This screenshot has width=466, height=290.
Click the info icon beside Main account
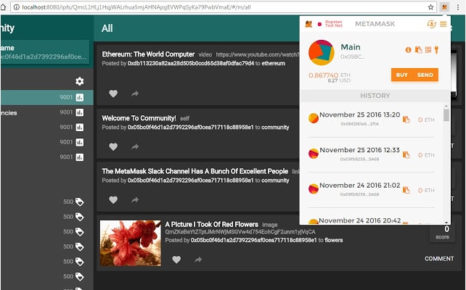click(408, 49)
